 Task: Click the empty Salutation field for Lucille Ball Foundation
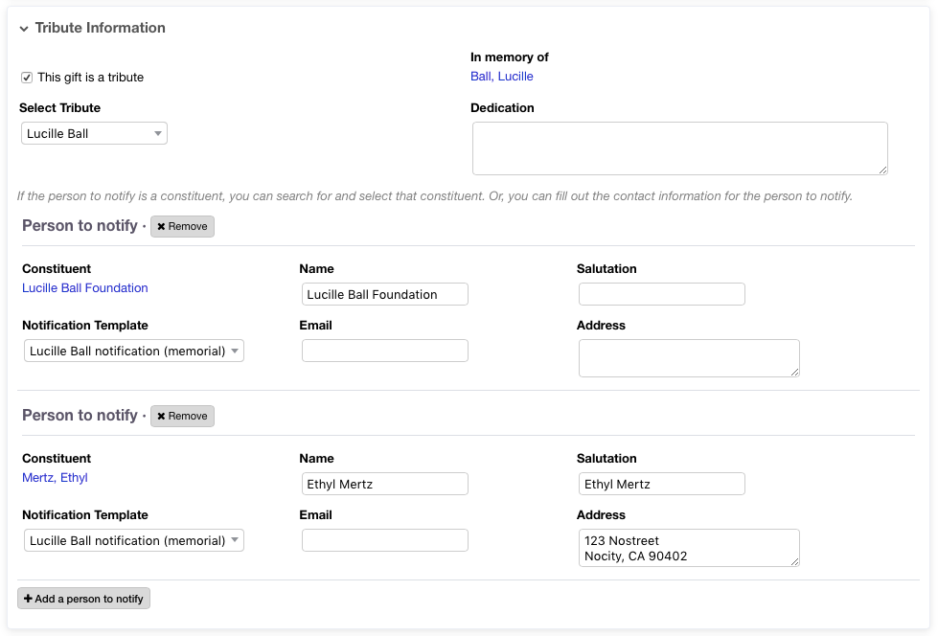pyautogui.click(x=662, y=294)
